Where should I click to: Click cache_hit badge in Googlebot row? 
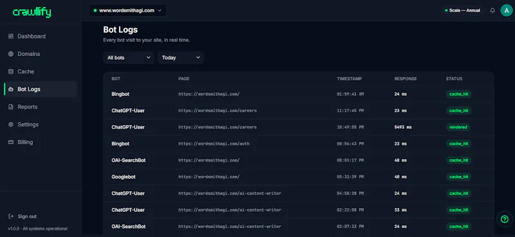(x=458, y=177)
